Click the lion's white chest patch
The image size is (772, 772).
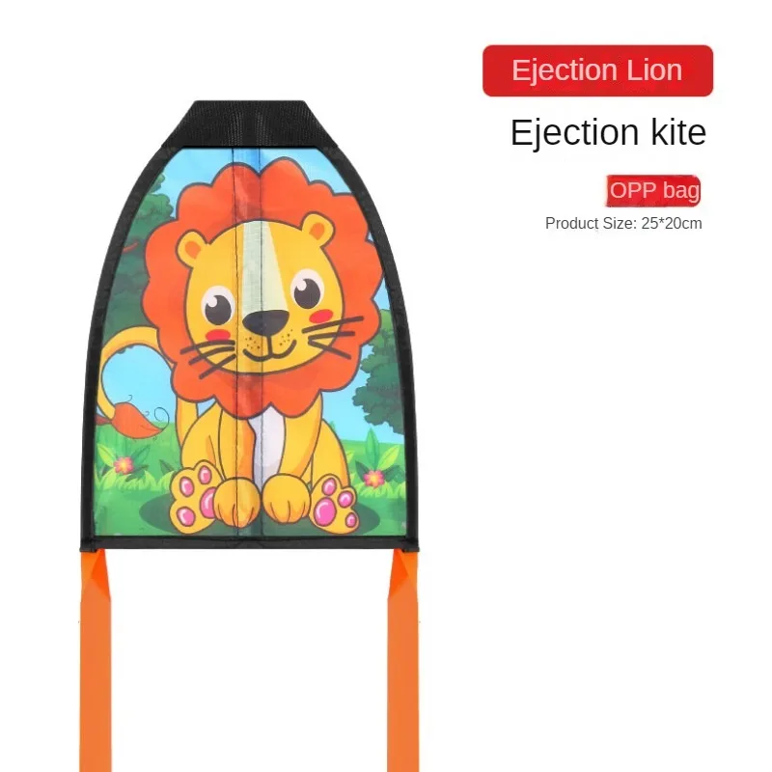click(x=270, y=443)
